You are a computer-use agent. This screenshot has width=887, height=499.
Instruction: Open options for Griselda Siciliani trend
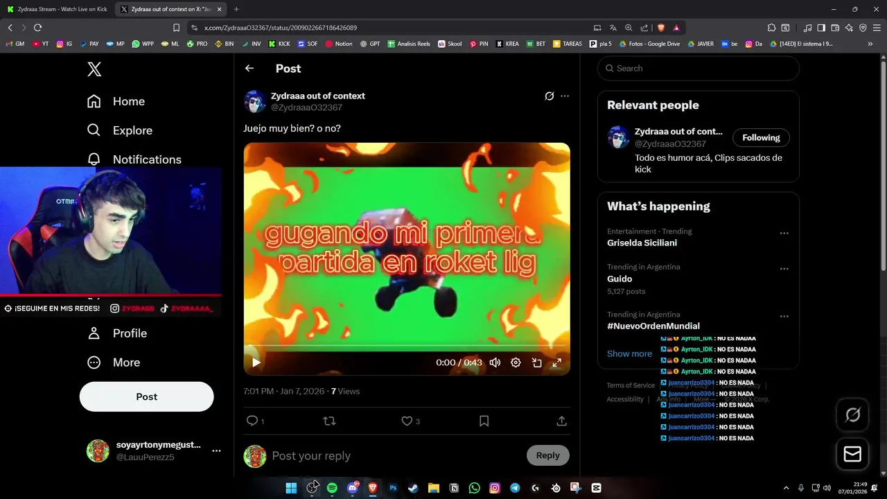pos(784,234)
